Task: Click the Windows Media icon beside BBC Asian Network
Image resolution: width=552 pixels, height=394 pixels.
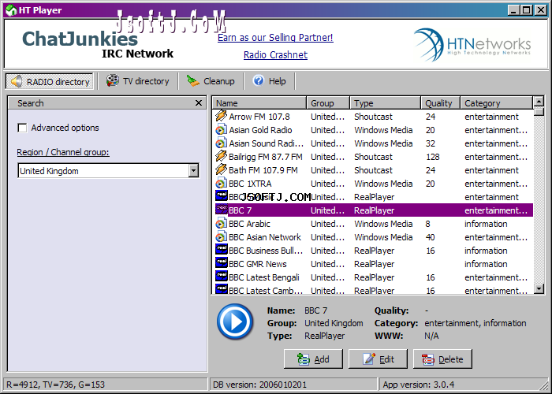Action: tap(221, 236)
